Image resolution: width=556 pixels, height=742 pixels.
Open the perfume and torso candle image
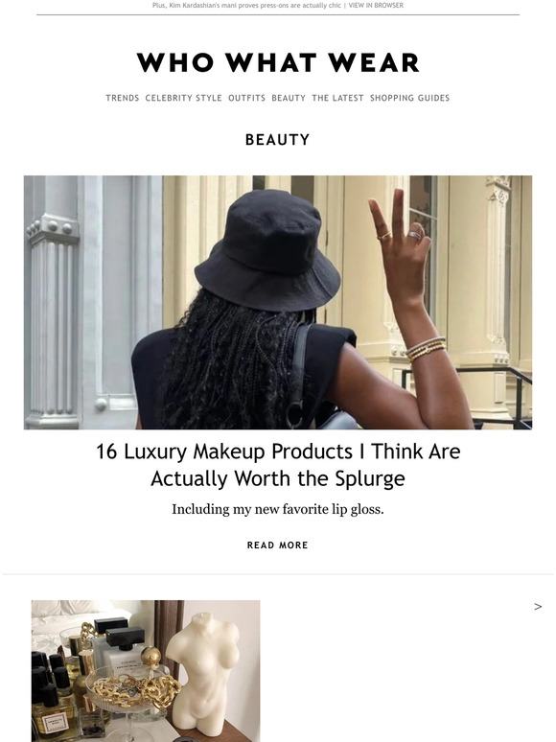[x=146, y=671]
